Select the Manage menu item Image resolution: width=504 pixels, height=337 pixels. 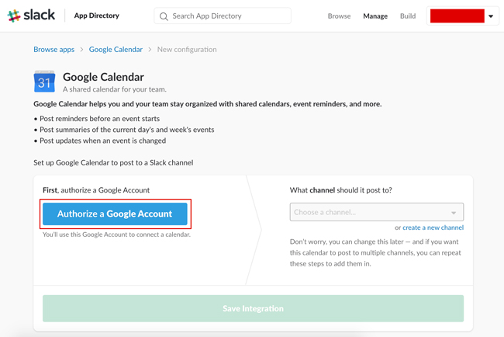[x=375, y=16]
